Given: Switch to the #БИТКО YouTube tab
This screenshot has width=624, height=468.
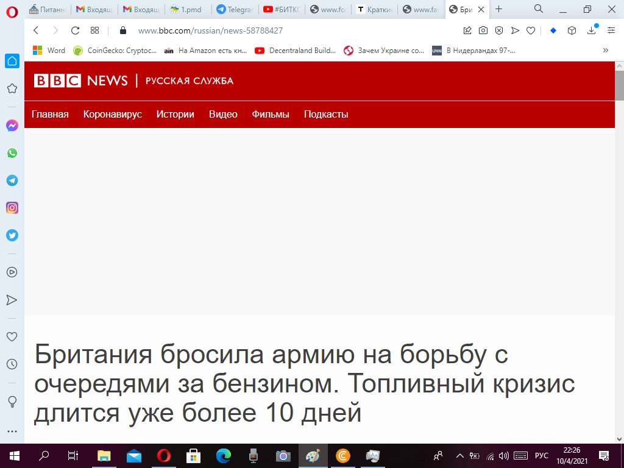Looking at the screenshot, I should point(281,9).
